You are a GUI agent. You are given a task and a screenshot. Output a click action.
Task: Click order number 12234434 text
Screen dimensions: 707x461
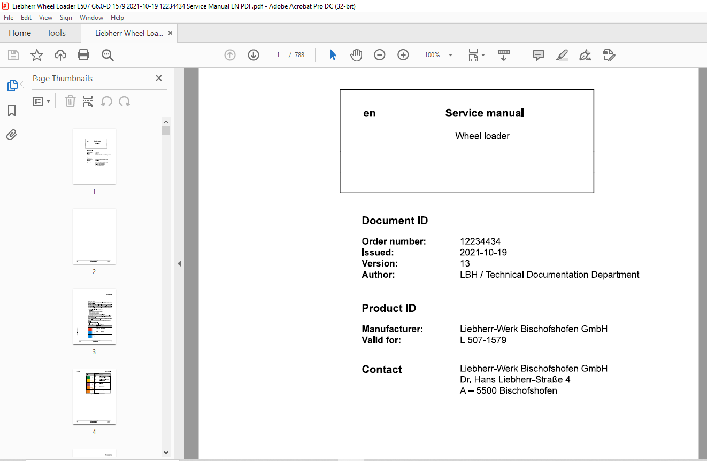pyautogui.click(x=480, y=241)
